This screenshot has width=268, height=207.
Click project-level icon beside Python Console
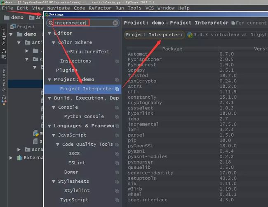(117, 117)
